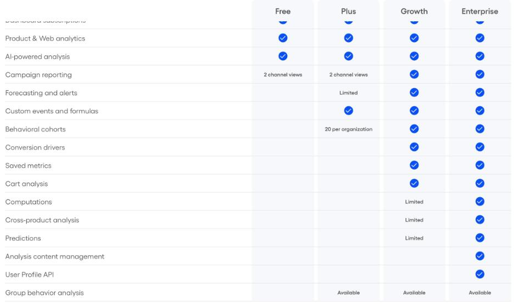Click Plus checkmark for Custom events and formulas
This screenshot has width=518, height=304.
coord(349,111)
